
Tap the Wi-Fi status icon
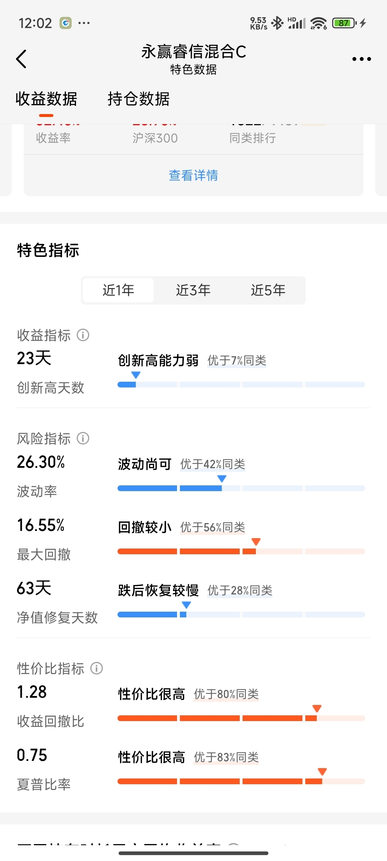[x=319, y=23]
